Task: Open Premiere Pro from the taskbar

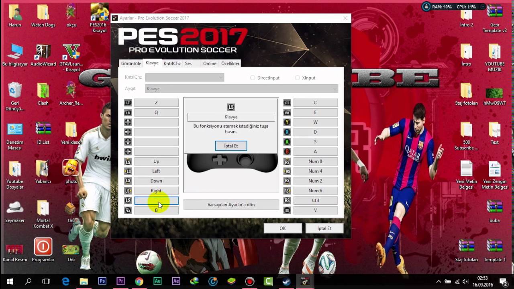Action: click(120, 281)
